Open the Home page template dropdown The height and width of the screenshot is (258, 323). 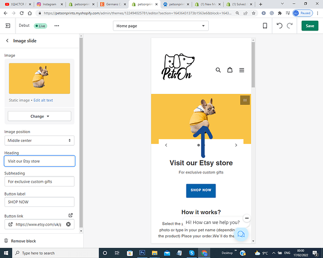point(161,26)
